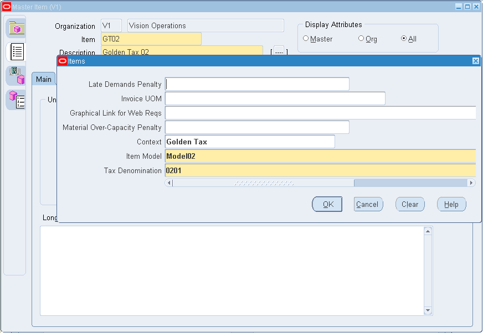The height and width of the screenshot is (333, 483).
Task: Confirm with the OK button
Action: tap(327, 204)
